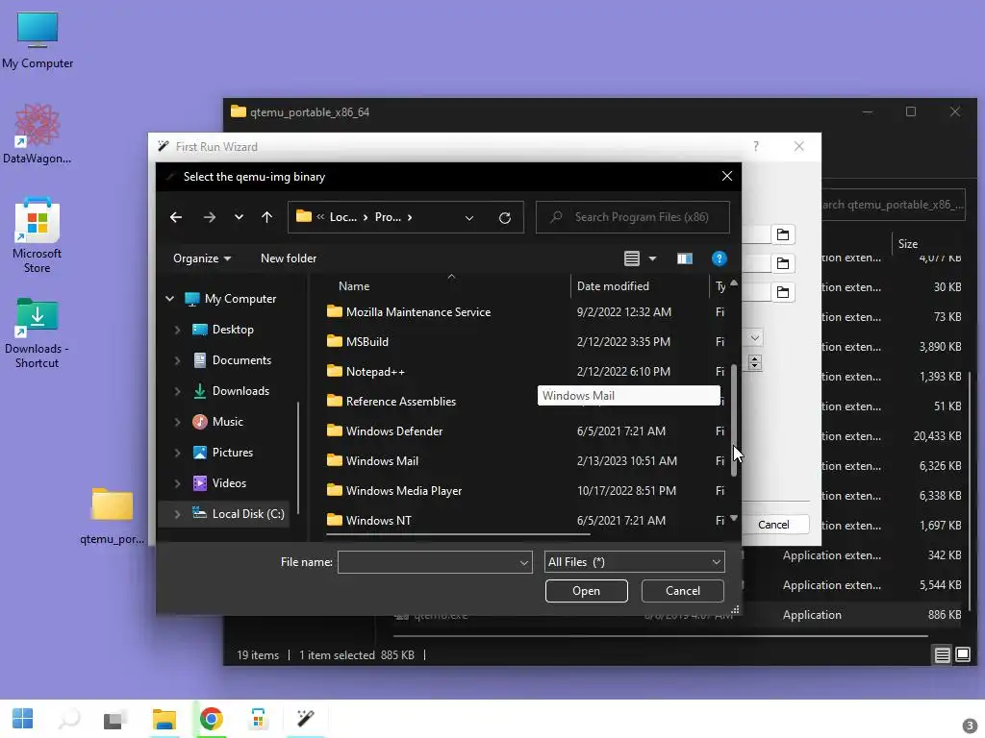Screen dimensions: 985x738
Task: Click the file list horizontal scrollbar
Action: (x=458, y=534)
